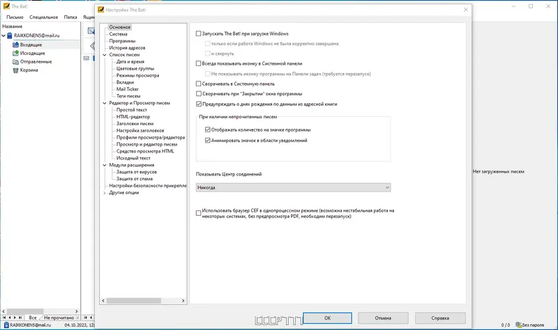
Task: Select 'Система' in settings tree
Action: [118, 34]
